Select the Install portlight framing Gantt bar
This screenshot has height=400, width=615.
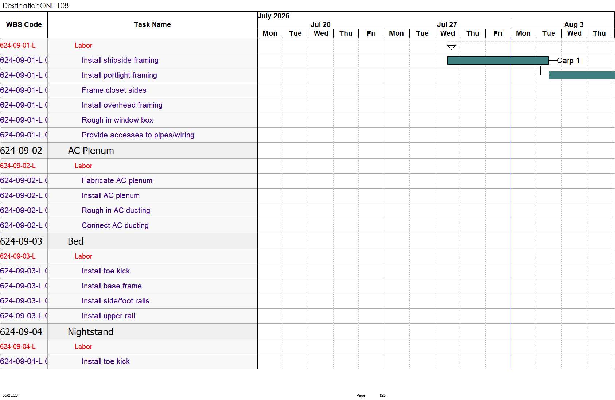click(x=581, y=75)
